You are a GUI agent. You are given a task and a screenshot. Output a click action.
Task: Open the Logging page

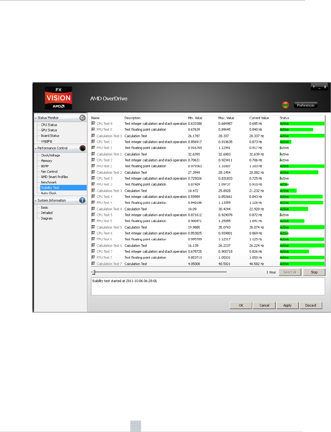click(x=46, y=141)
